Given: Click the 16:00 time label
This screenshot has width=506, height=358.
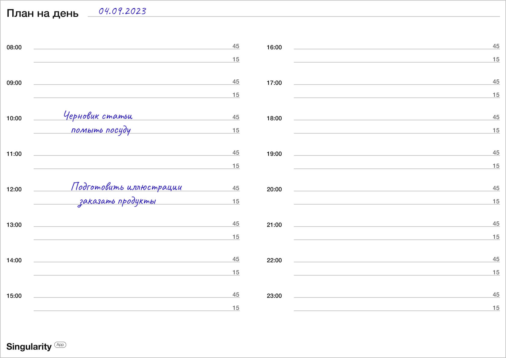Looking at the screenshot, I should coord(274,47).
